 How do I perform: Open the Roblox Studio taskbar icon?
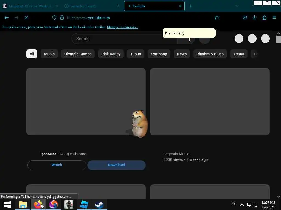84,205
